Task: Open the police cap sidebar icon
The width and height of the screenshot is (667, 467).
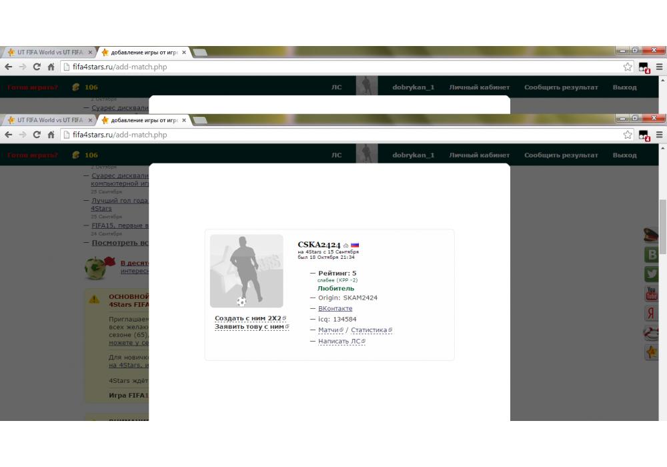Action: pos(652,235)
